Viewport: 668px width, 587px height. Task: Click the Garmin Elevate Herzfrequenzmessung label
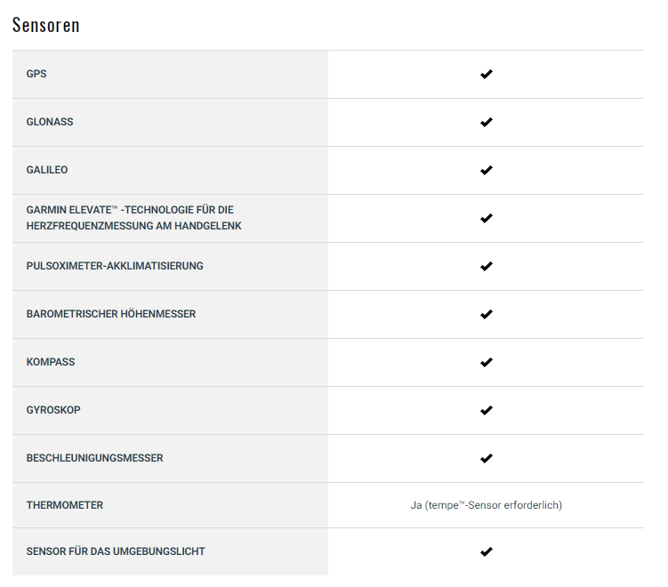pyautogui.click(x=133, y=218)
